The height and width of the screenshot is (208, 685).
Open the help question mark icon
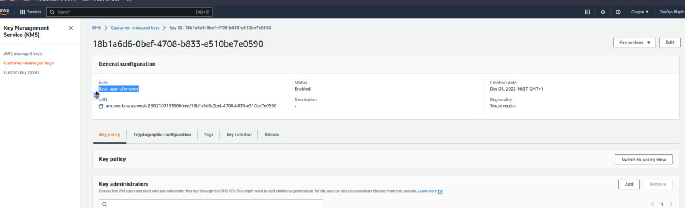(x=618, y=11)
